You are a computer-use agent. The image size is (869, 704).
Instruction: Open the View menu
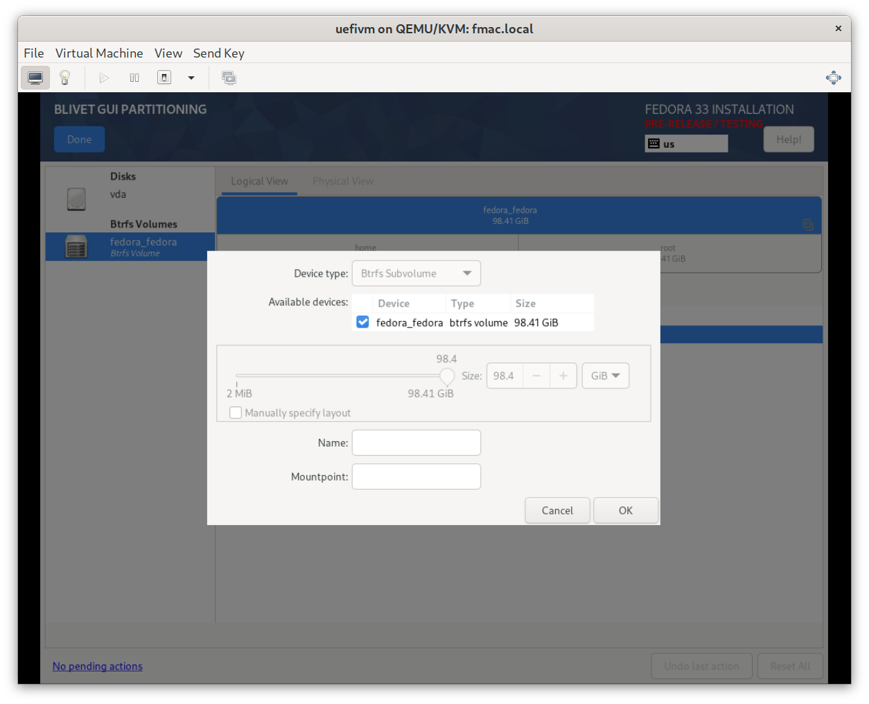[x=168, y=53]
